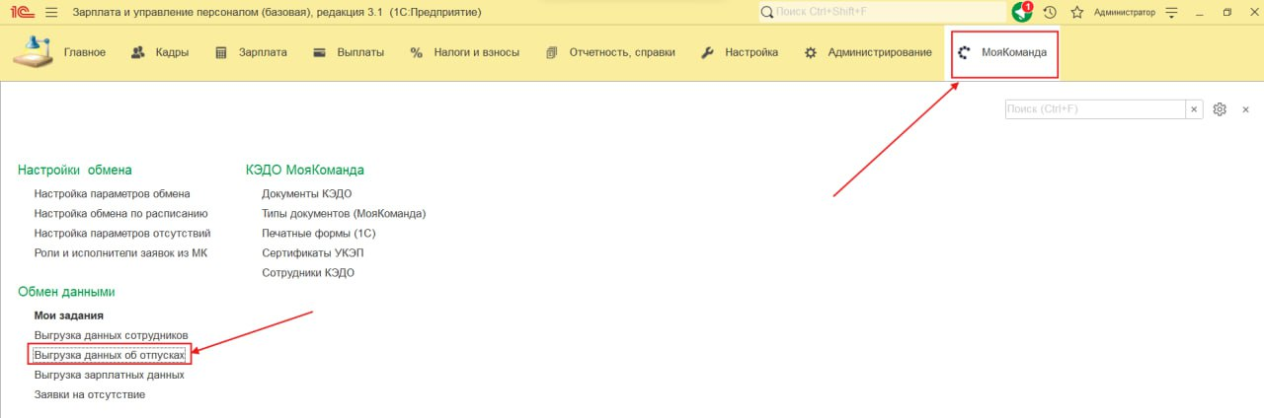
Task: Switch to the МояКоманда section
Action: [x=1003, y=52]
